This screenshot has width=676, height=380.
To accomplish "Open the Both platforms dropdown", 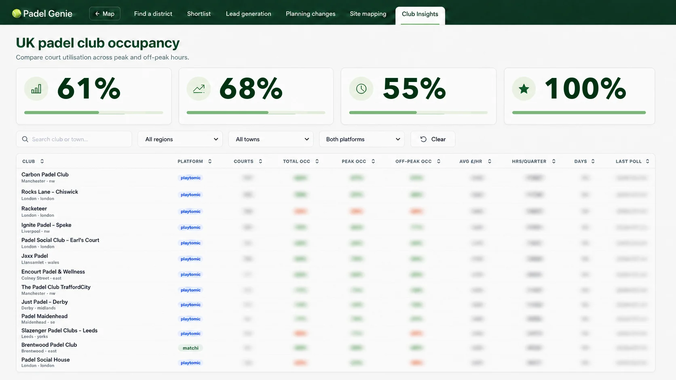I will [362, 139].
